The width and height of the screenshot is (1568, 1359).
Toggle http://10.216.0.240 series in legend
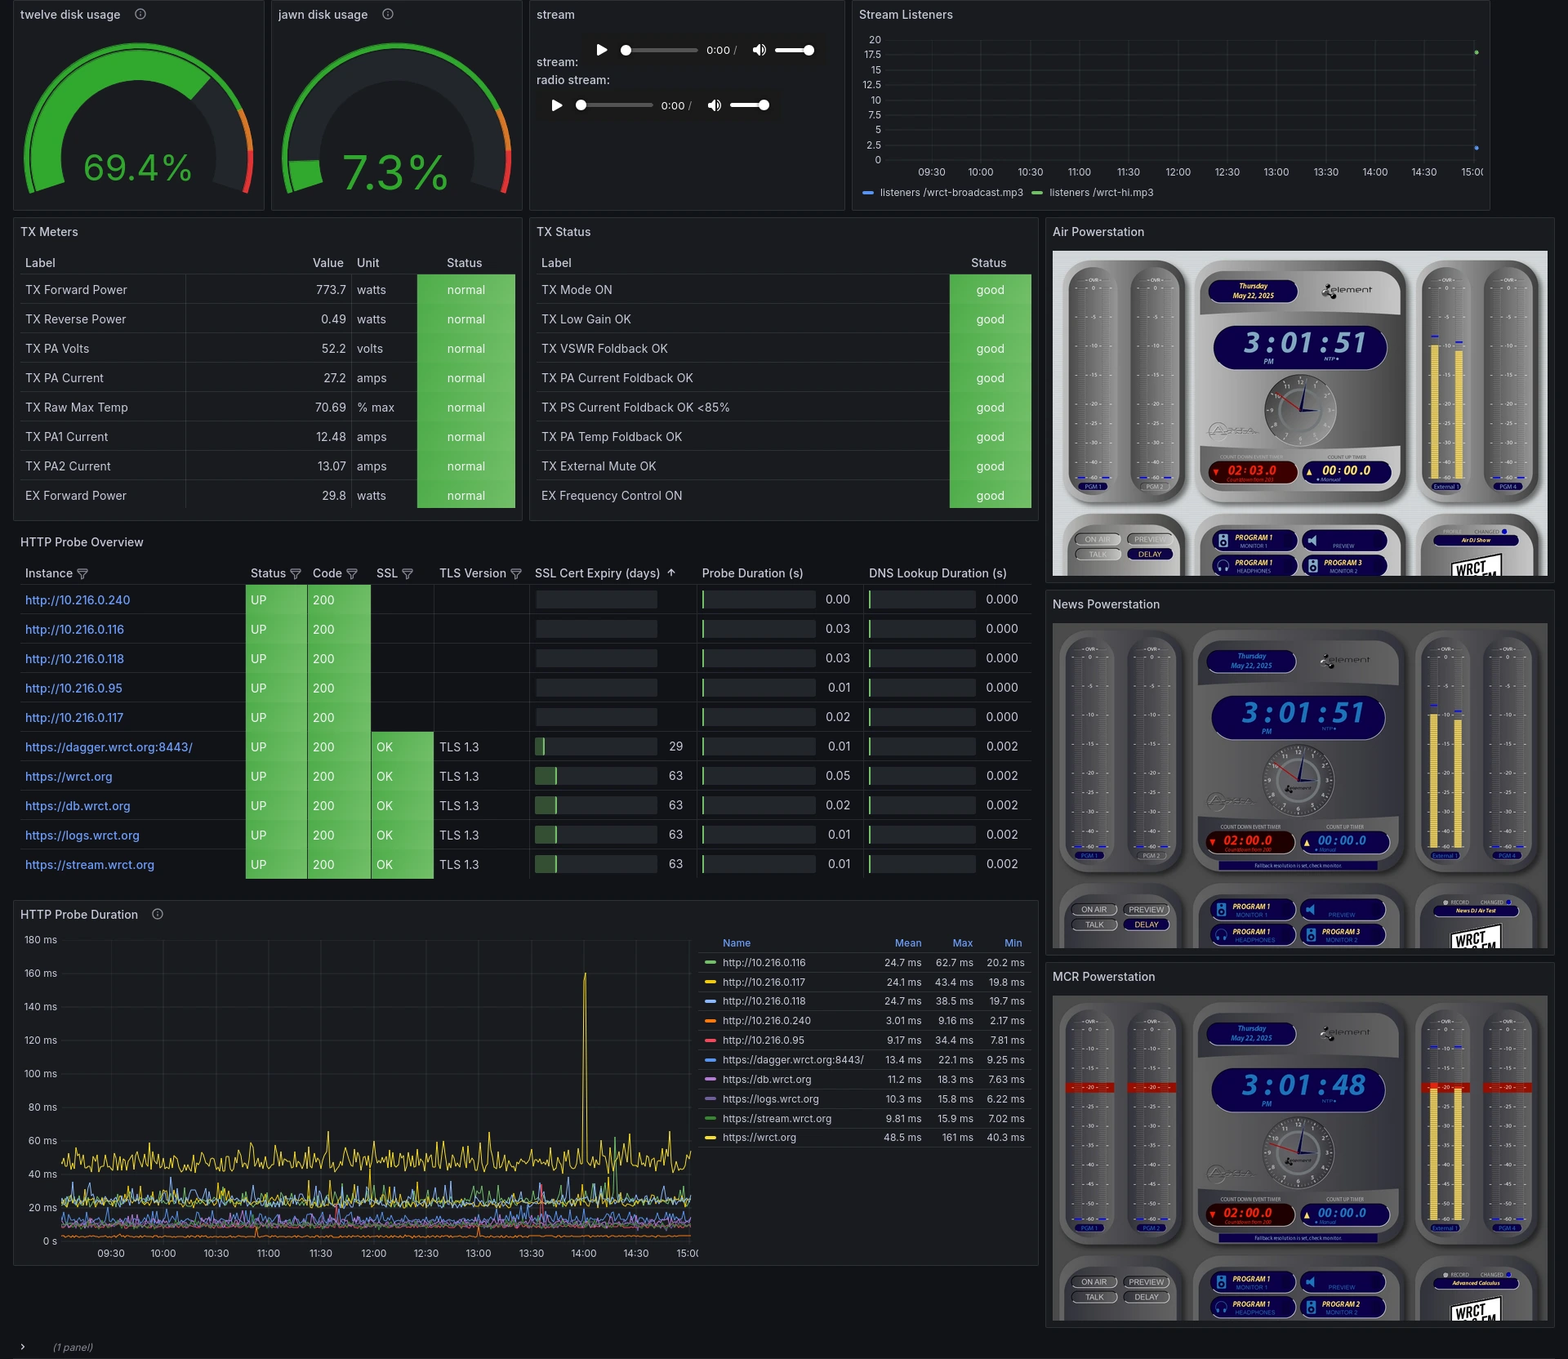766,1021
